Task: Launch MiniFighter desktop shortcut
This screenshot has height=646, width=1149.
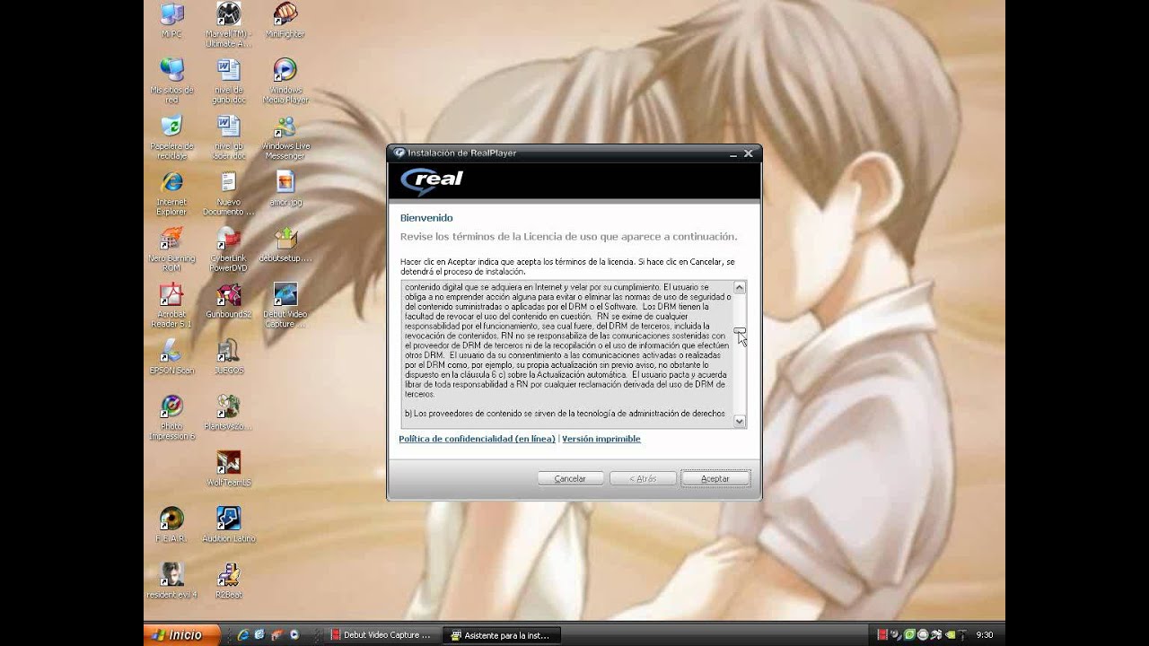Action: pos(285,20)
